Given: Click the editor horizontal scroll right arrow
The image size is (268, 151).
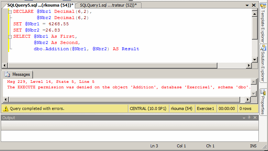Looking at the screenshot, I should tap(249, 66).
